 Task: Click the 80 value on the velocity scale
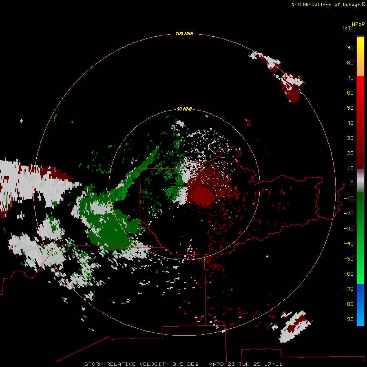coord(350,63)
